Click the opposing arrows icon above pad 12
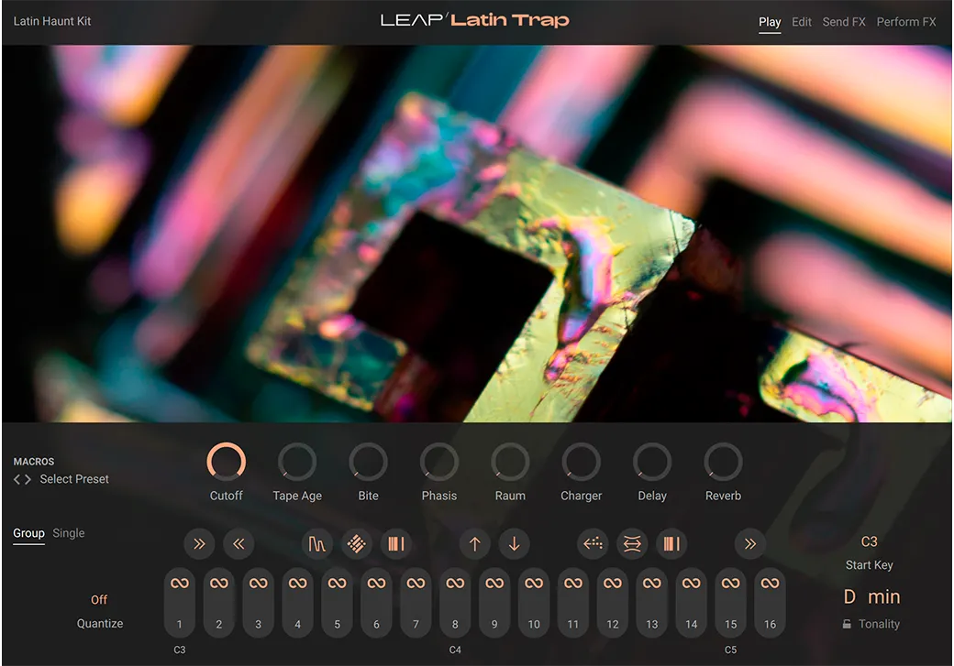Screen dimensions: 954x666 click(x=632, y=544)
